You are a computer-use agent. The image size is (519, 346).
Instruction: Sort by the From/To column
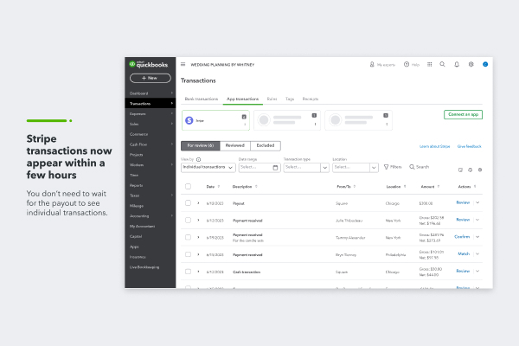(x=346, y=187)
